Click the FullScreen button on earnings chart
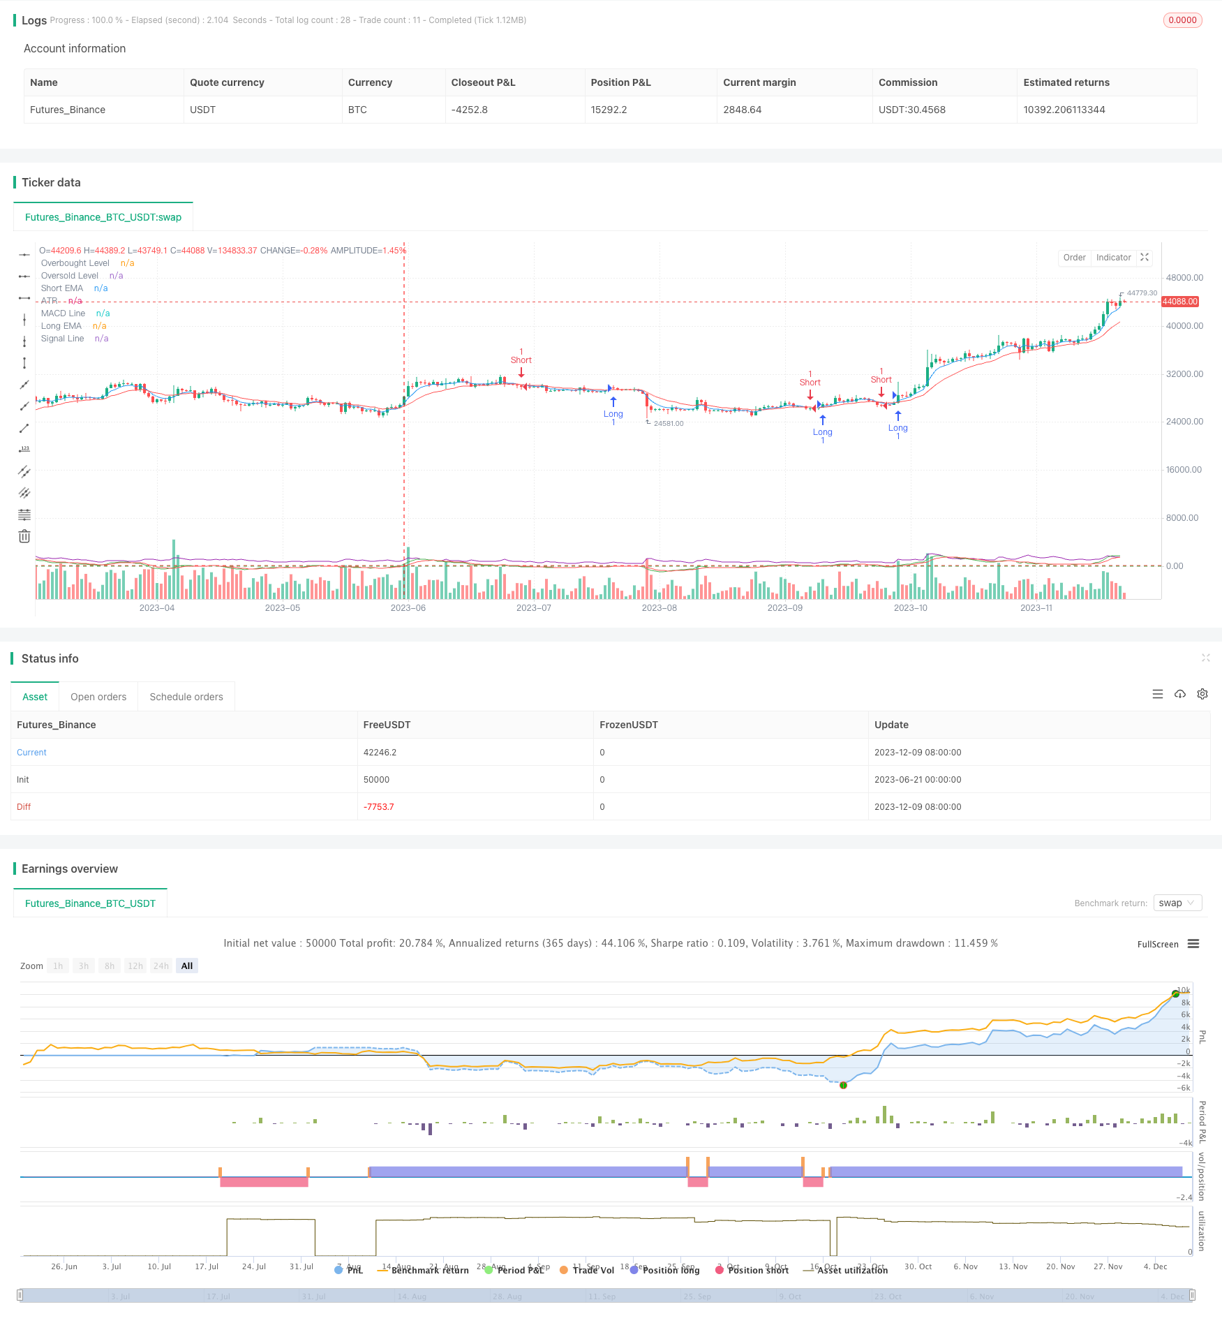The height and width of the screenshot is (1323, 1222). 1158,944
